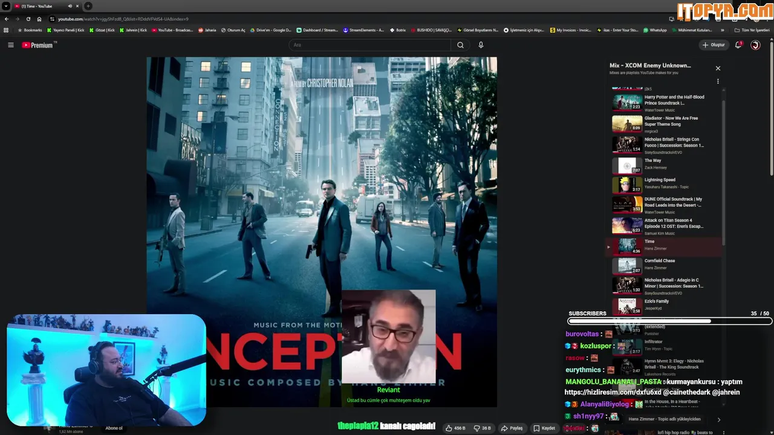Open My Invoices bookmark
774x435 pixels.
pos(571,30)
